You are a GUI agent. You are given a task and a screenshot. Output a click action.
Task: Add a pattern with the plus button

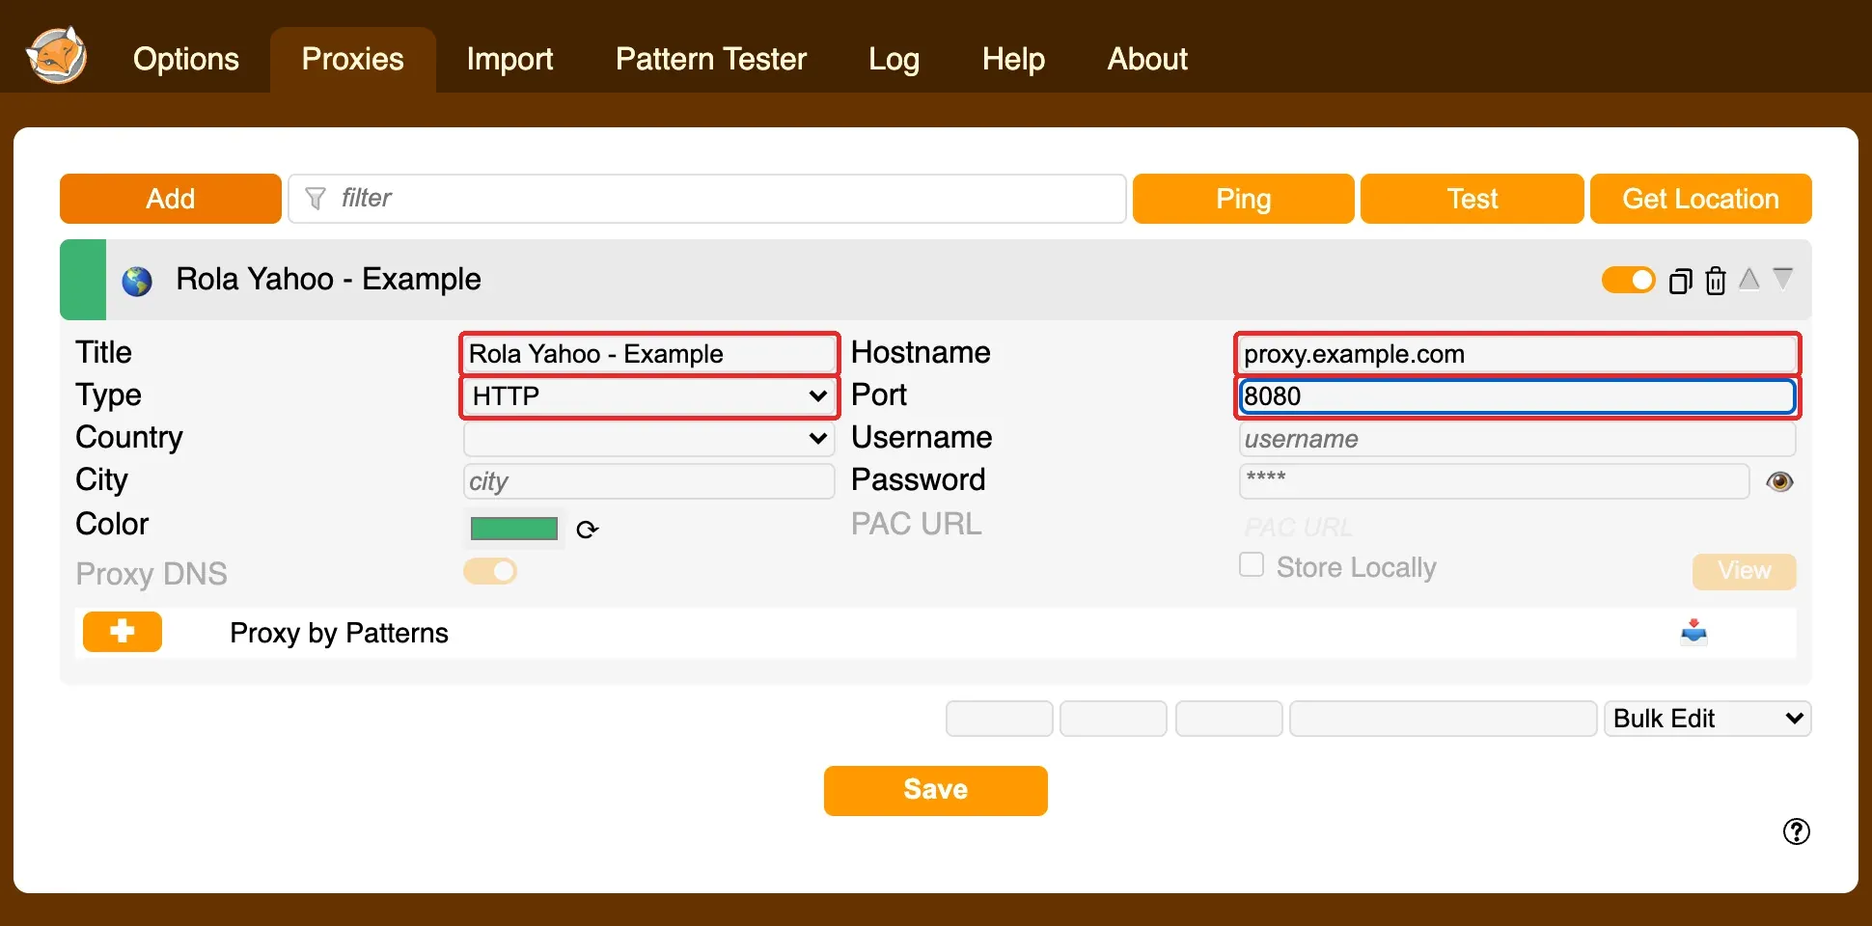pyautogui.click(x=123, y=632)
